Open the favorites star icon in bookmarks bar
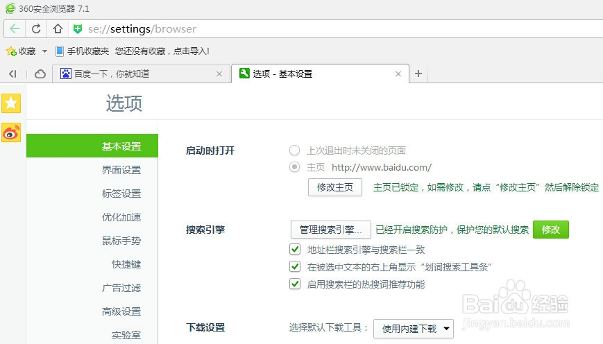603x344 pixels. click(x=11, y=51)
